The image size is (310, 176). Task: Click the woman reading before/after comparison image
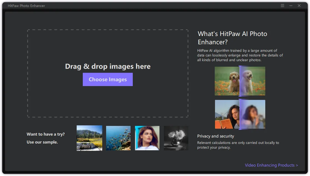tap(240, 114)
